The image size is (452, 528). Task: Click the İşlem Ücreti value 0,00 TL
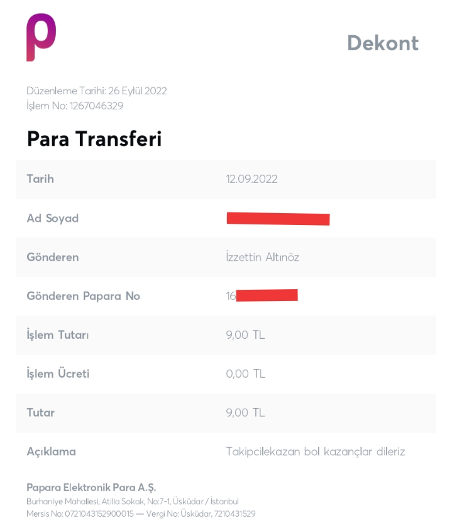coord(246,373)
